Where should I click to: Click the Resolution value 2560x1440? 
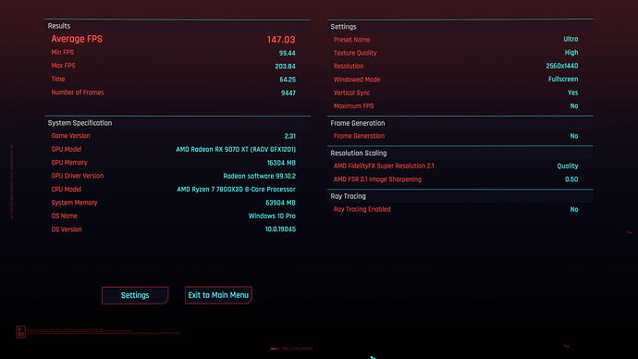point(562,66)
